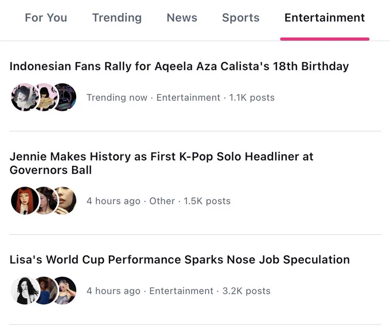Click red-haired avatar under Jennie story
Image resolution: width=390 pixels, height=326 pixels.
click(x=25, y=200)
